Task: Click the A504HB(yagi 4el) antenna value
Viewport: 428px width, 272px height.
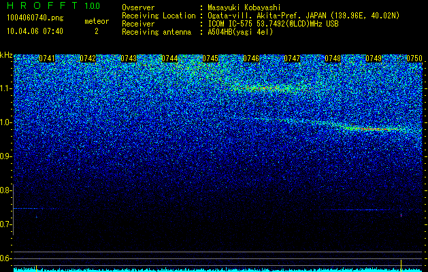Action: point(240,32)
